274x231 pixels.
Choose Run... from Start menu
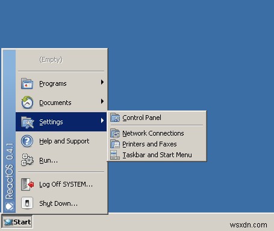click(x=61, y=160)
